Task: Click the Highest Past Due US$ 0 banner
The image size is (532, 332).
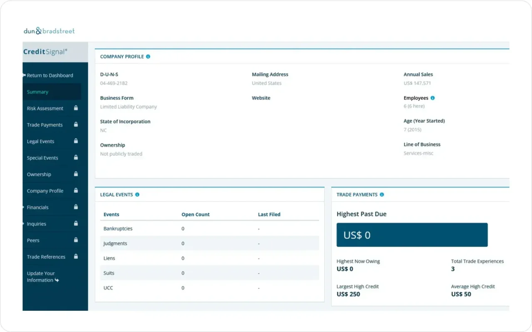Action: pyautogui.click(x=411, y=235)
